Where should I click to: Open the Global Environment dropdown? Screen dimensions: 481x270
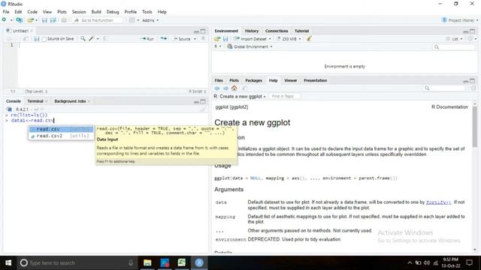pos(250,46)
